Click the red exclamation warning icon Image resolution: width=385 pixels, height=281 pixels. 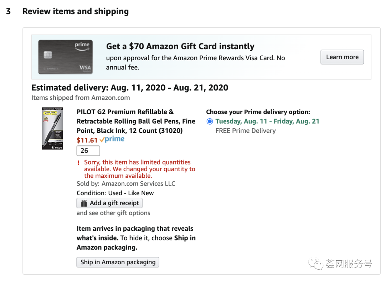click(78, 163)
